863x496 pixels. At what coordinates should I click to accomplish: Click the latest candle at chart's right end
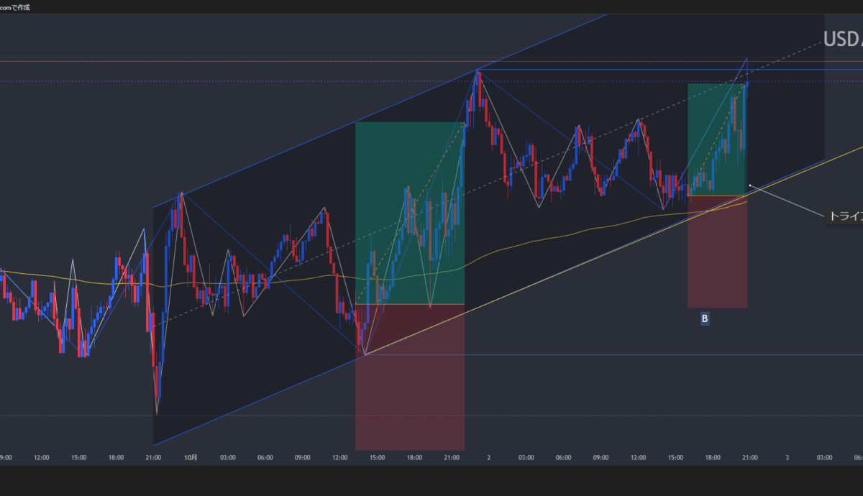[x=746, y=85]
